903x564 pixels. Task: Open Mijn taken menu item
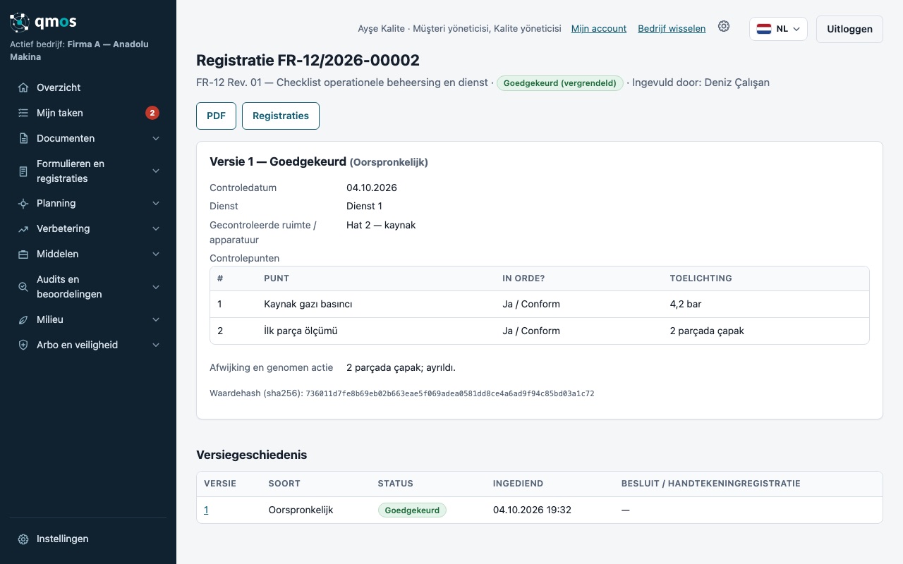point(88,113)
